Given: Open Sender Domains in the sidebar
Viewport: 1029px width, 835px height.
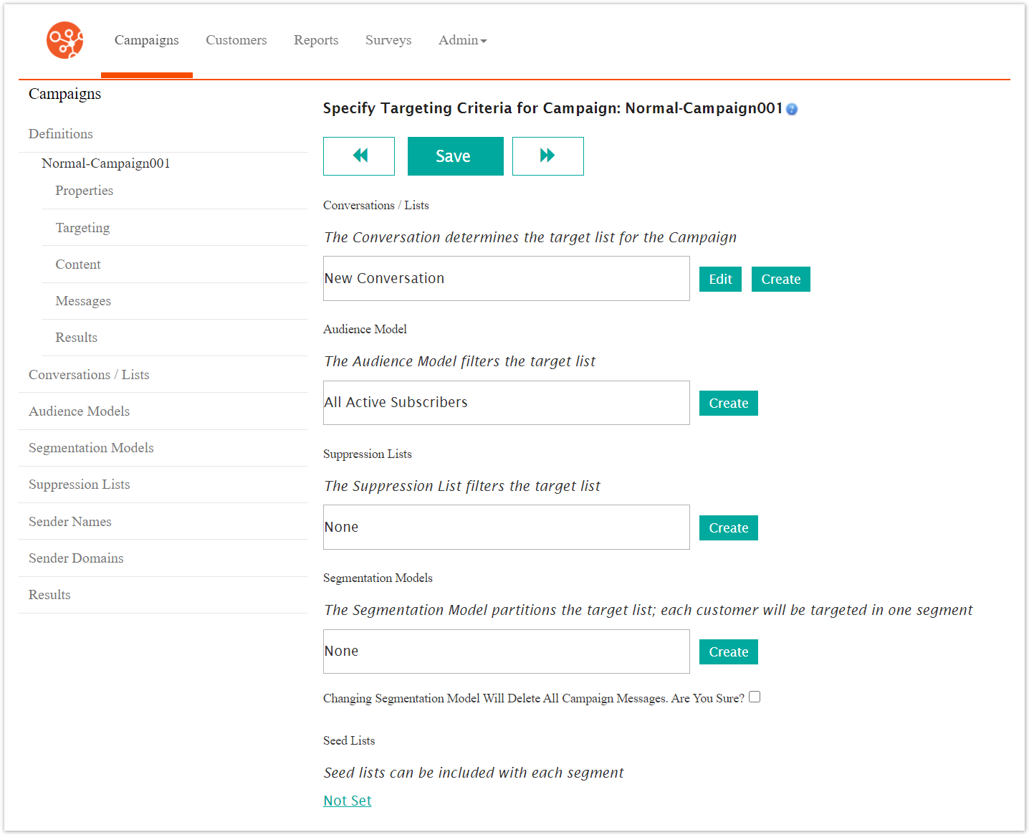Looking at the screenshot, I should click(76, 558).
